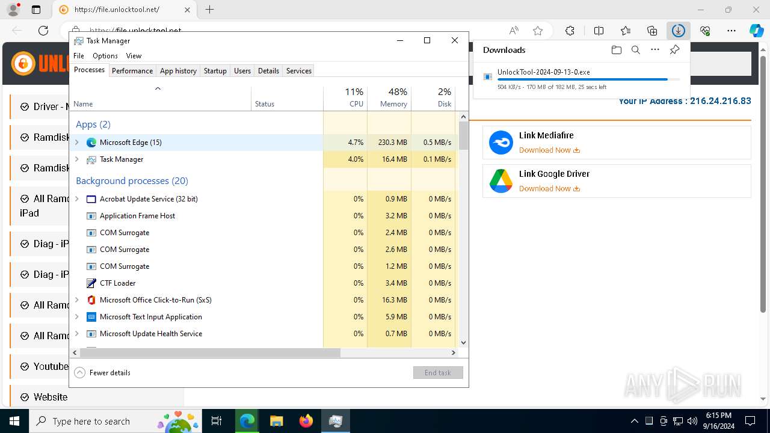This screenshot has height=433, width=770.
Task: Refresh the Edge page
Action: (x=43, y=31)
